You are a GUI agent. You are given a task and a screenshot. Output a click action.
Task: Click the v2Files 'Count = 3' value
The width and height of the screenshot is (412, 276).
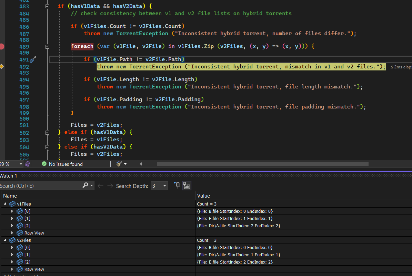[x=207, y=240]
